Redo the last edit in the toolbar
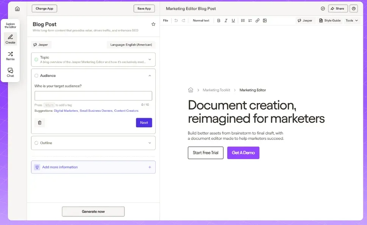 click(x=183, y=20)
